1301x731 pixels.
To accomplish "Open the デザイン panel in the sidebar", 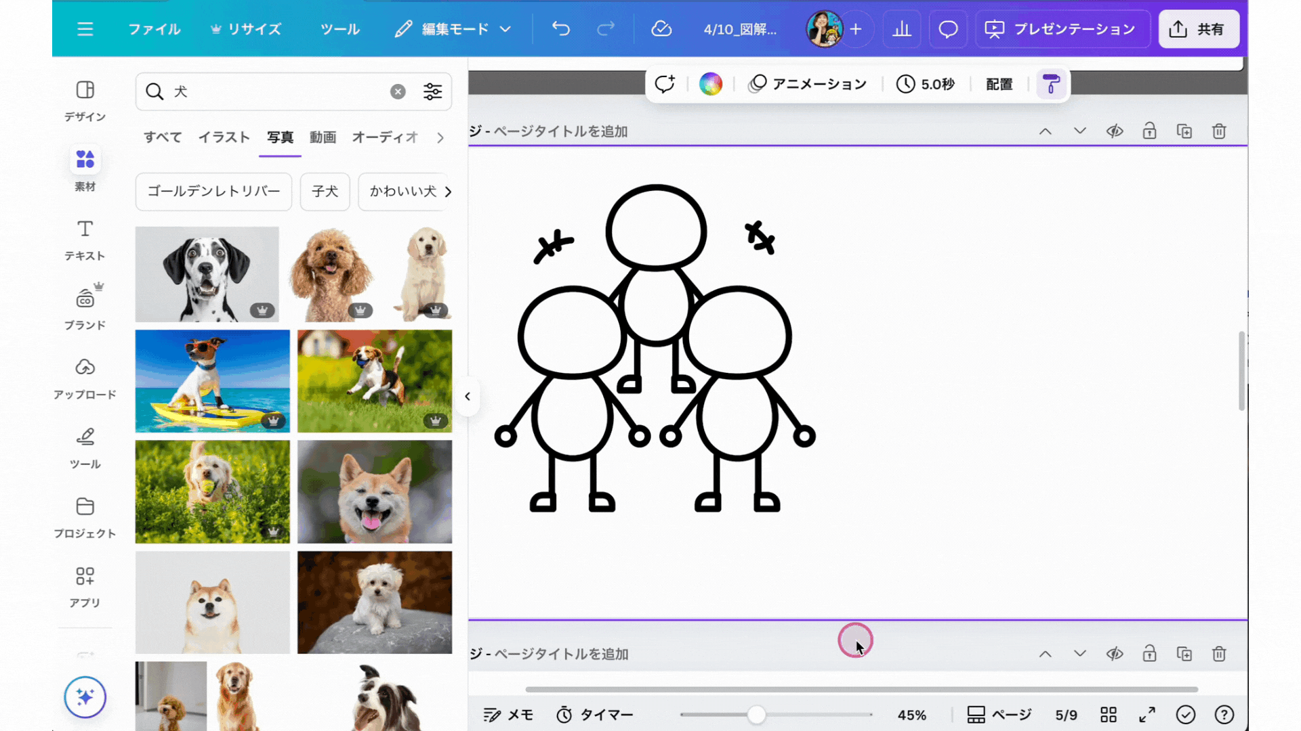I will coord(85,102).
